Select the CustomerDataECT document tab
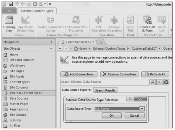This screenshot has width=175, height=130. [x=78, y=42]
